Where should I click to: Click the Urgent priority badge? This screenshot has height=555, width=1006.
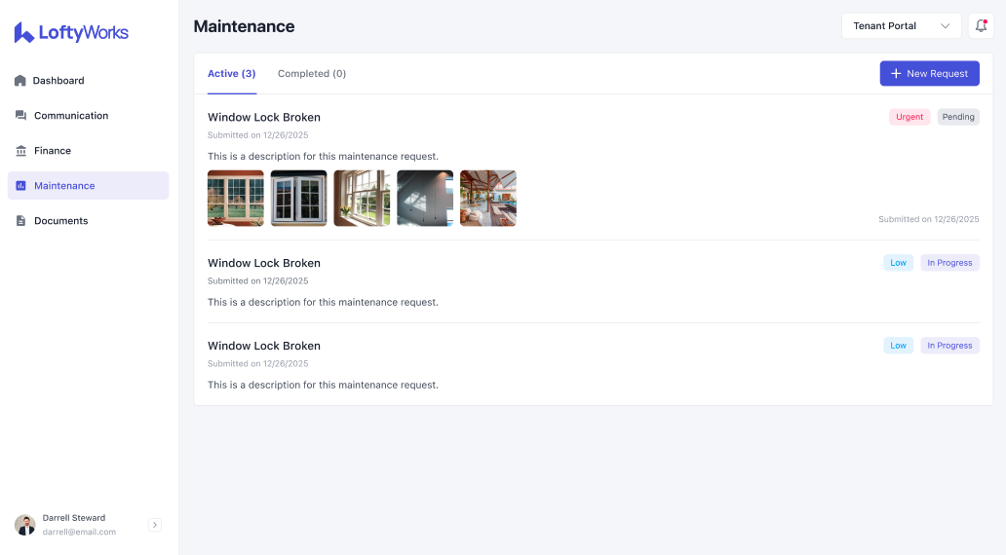(909, 117)
